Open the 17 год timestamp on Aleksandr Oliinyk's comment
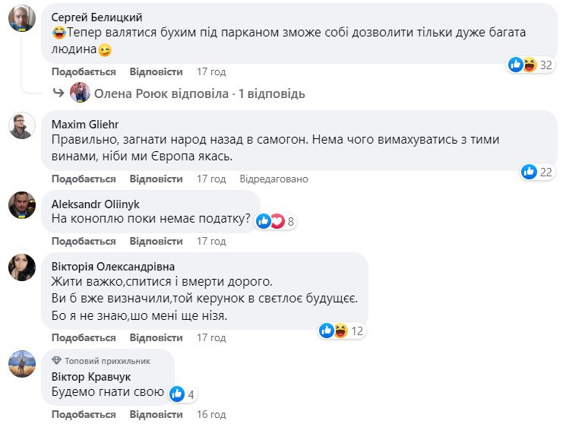 [x=211, y=241]
